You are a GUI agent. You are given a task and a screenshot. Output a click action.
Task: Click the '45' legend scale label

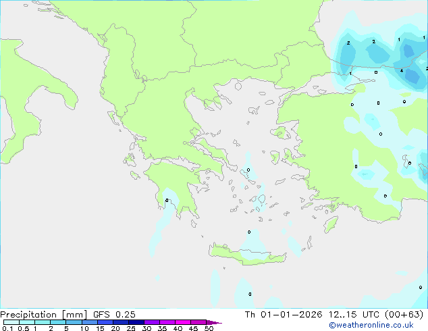click(x=193, y=328)
